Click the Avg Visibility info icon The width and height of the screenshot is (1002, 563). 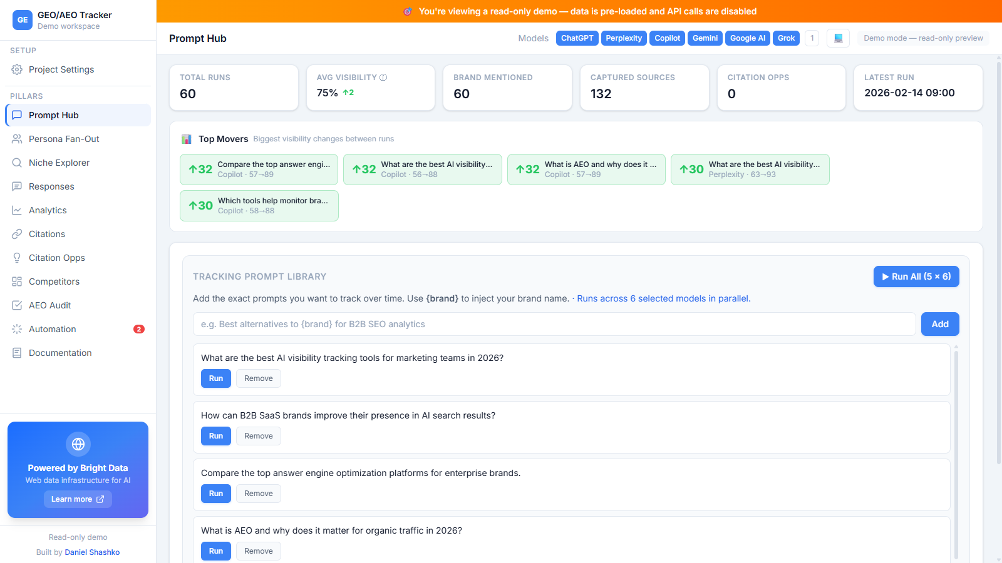click(x=383, y=78)
